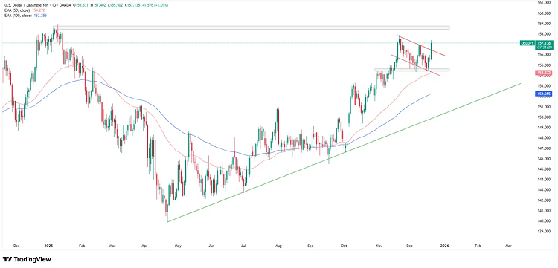Click the Sep label on the time axis
Screen dimensions: 558x268
(311, 245)
